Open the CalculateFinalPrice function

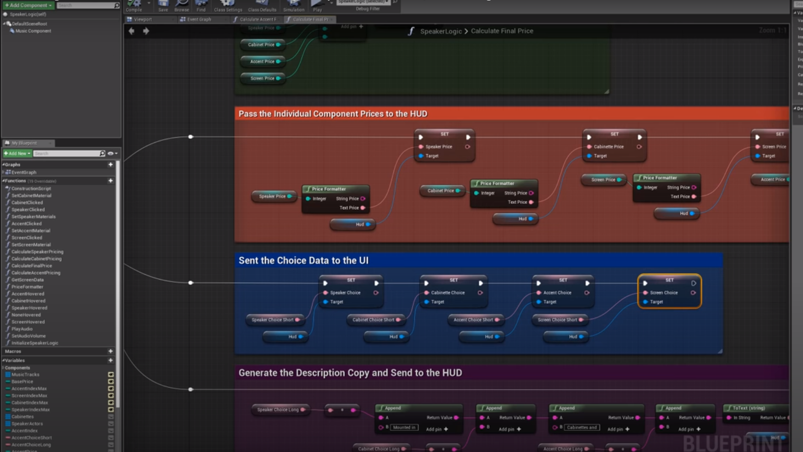tap(32, 266)
